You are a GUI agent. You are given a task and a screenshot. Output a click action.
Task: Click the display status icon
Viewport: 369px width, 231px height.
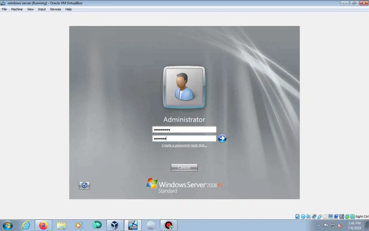click(x=330, y=217)
